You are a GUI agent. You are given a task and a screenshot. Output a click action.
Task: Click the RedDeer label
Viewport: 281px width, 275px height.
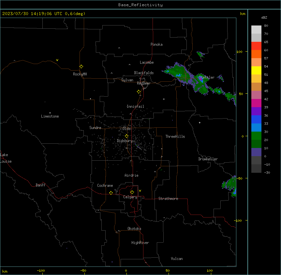click(143, 83)
